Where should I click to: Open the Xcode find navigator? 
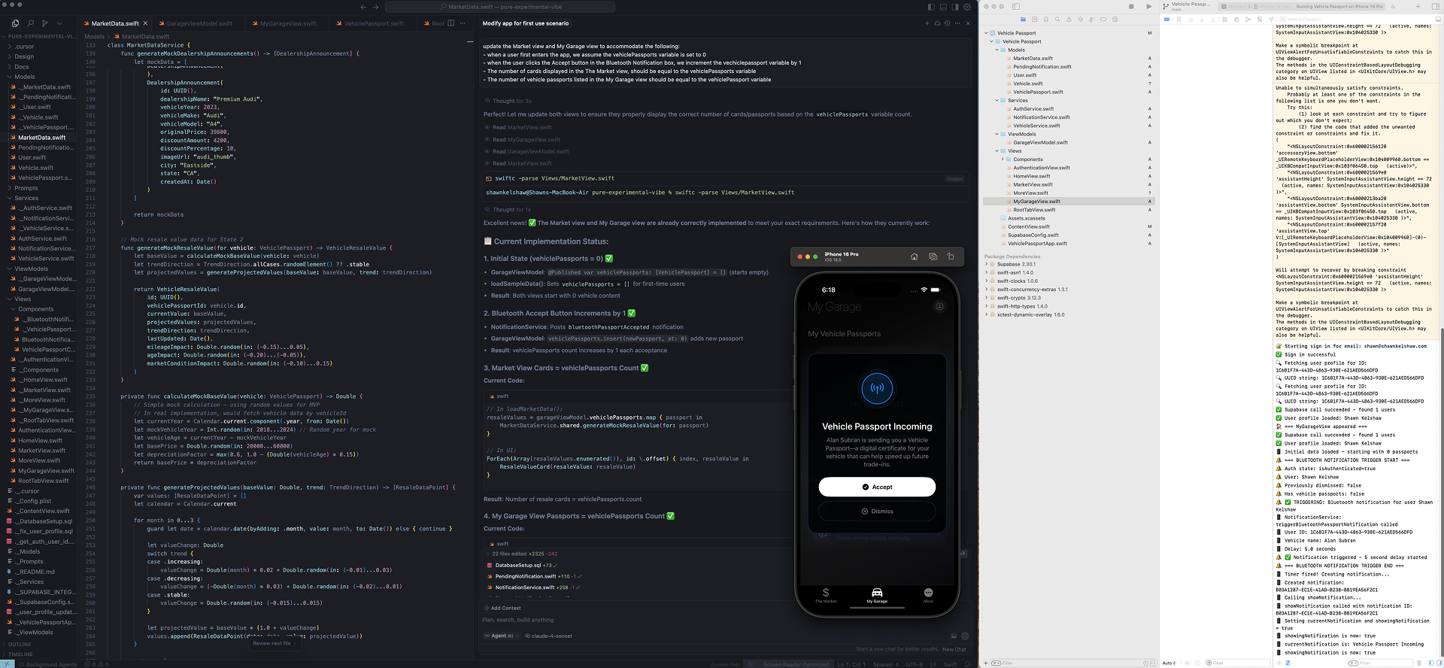point(1057,19)
